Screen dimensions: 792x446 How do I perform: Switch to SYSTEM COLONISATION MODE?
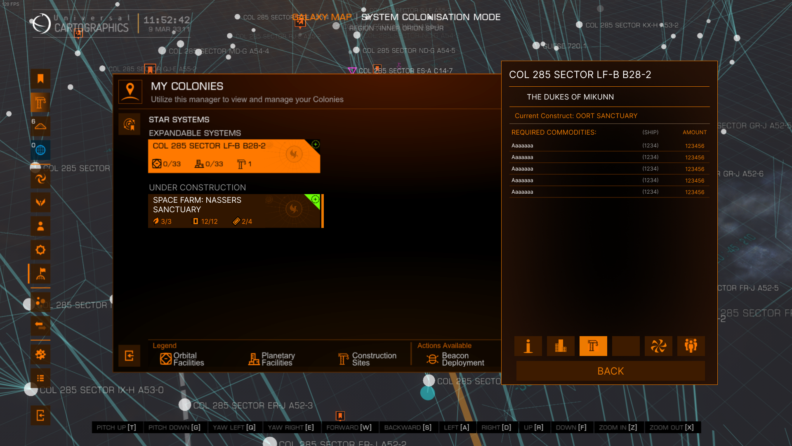431,17
